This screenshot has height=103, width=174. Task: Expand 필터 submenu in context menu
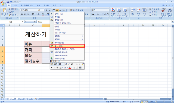coord(67,36)
